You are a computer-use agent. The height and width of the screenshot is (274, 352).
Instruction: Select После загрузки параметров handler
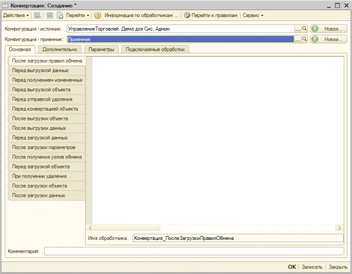click(47, 147)
